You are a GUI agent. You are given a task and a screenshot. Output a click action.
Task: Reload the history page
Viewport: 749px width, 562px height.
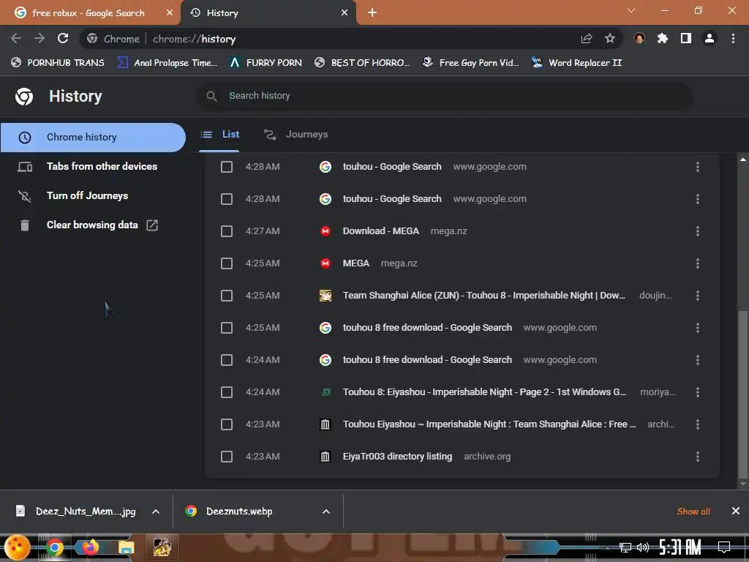tap(63, 38)
